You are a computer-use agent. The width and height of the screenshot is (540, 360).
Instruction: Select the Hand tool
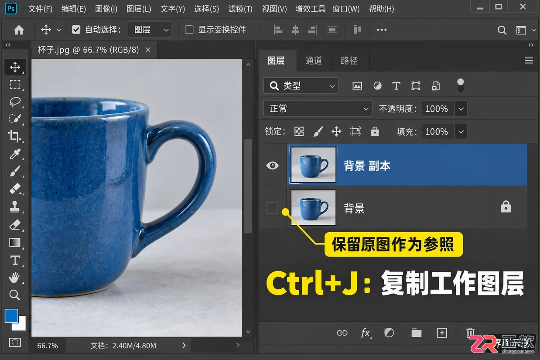click(x=15, y=278)
